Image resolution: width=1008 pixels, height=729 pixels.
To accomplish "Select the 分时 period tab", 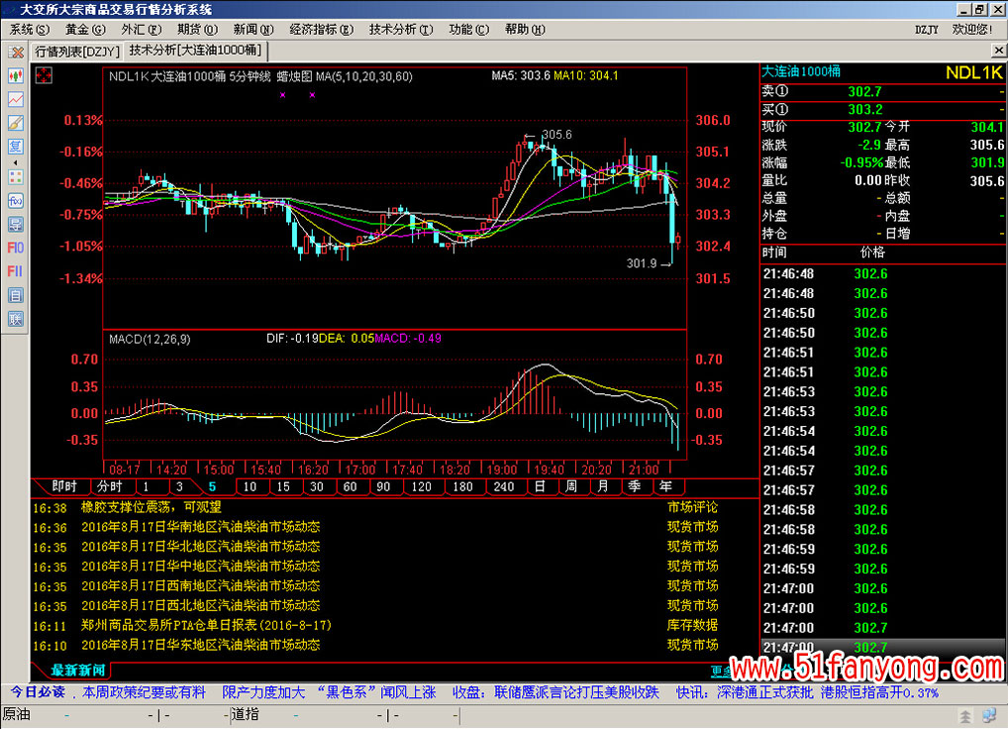I will [x=110, y=486].
